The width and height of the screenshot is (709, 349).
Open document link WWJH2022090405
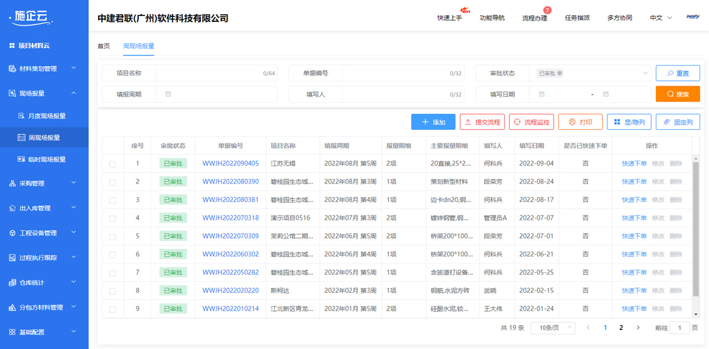tap(230, 164)
